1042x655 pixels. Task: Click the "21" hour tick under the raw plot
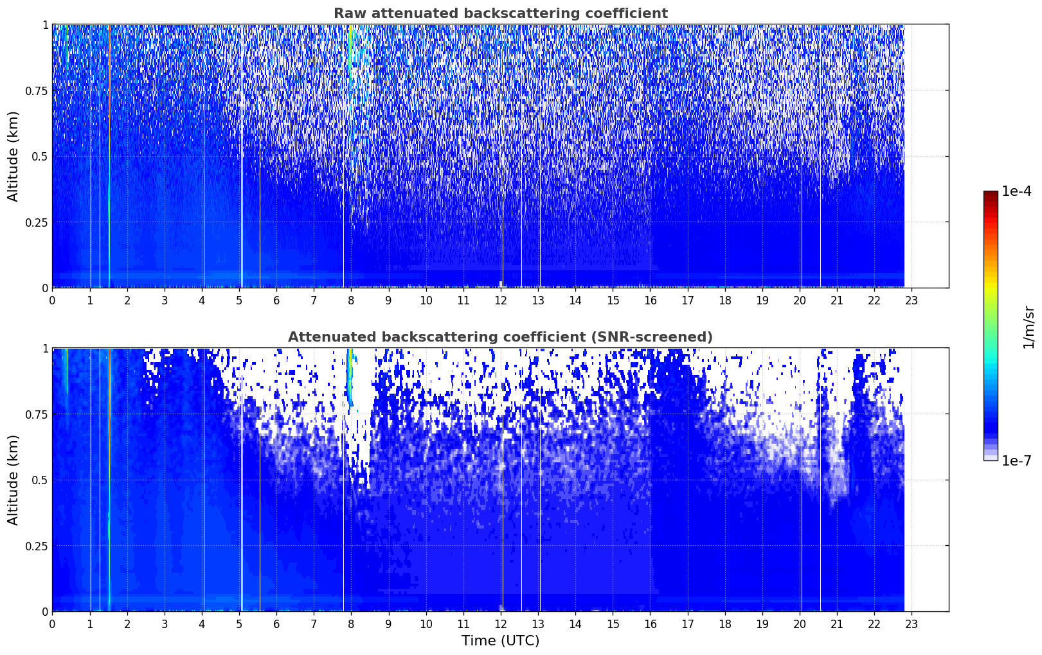837,300
